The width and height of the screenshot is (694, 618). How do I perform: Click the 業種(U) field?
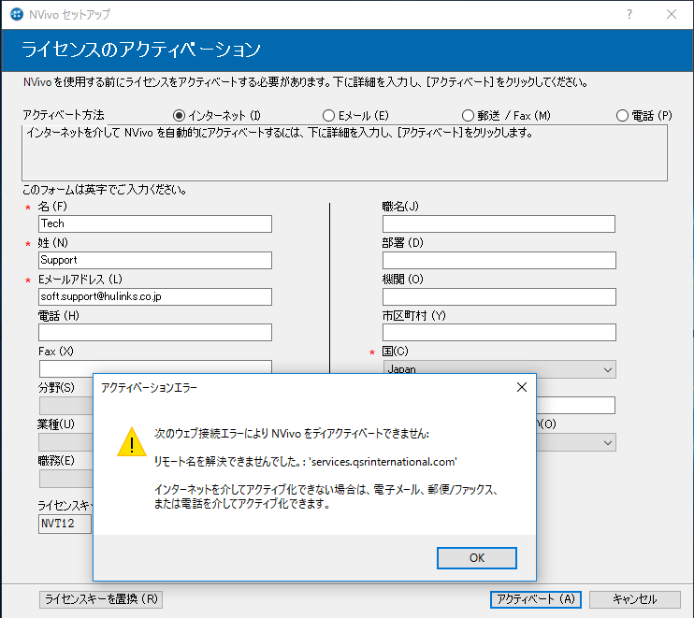tap(66, 442)
